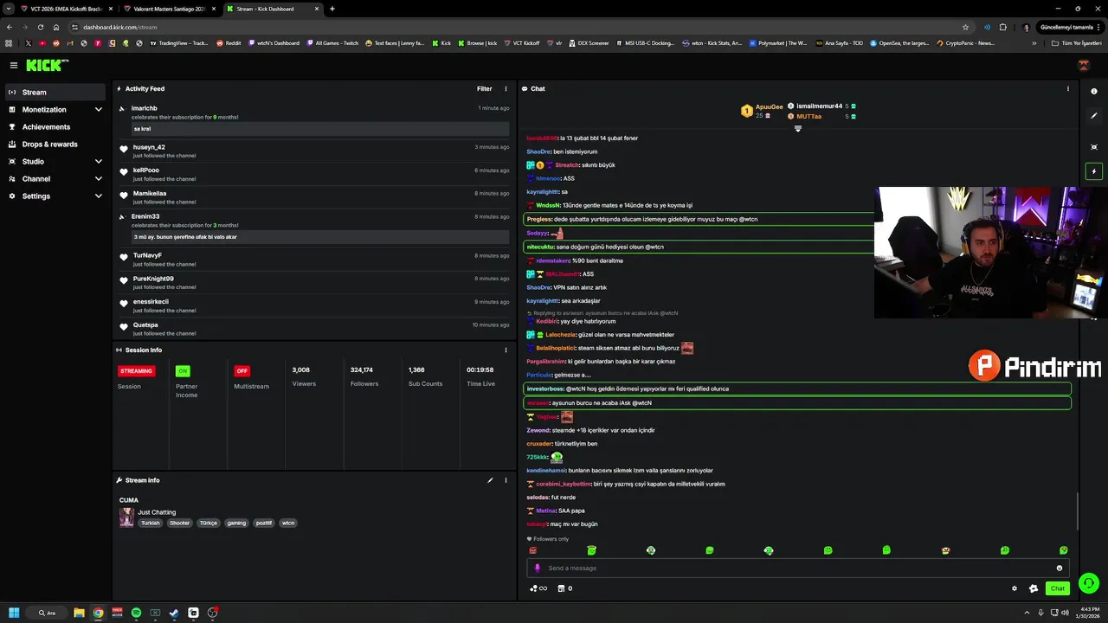Select Stream in the sidebar
Viewport: 1108px width, 623px height.
click(54, 92)
